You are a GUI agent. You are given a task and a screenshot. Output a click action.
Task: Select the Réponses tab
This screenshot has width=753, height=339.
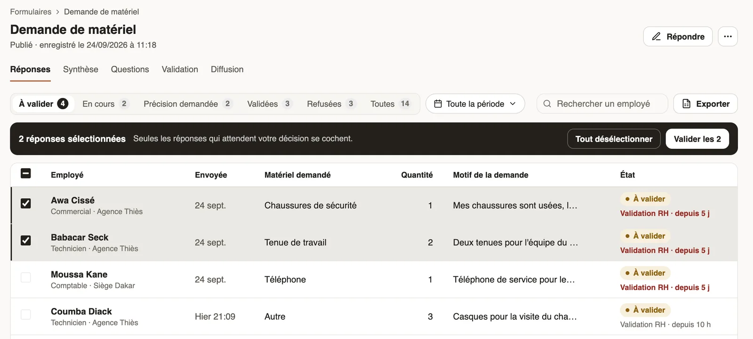tap(30, 69)
